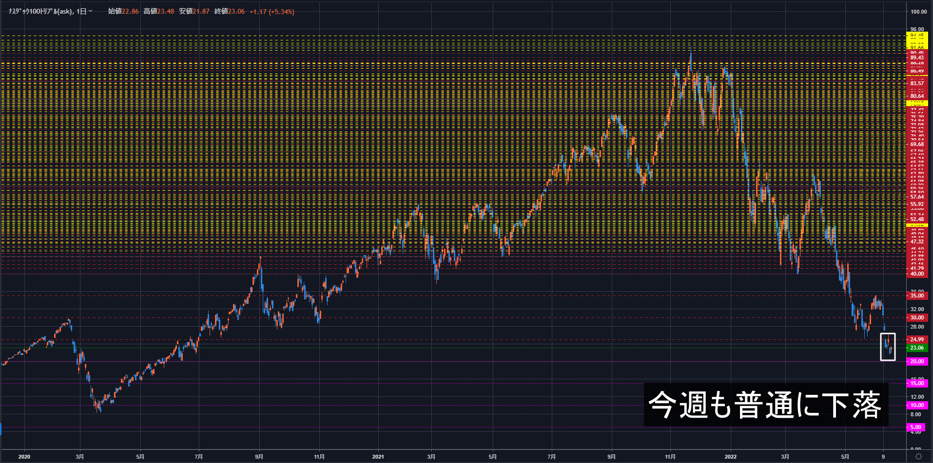Select the green 23.06 current price label
Viewport: 933px width, 463px height.
(x=916, y=348)
